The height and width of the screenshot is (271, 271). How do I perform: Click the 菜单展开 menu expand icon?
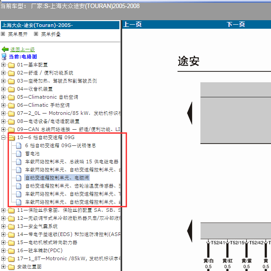click(x=3, y=34)
